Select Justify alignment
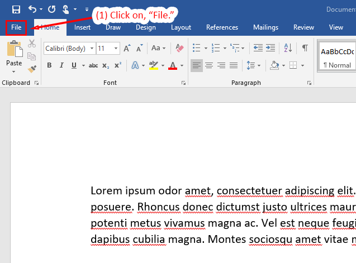The height and width of the screenshot is (263, 356). (x=234, y=65)
